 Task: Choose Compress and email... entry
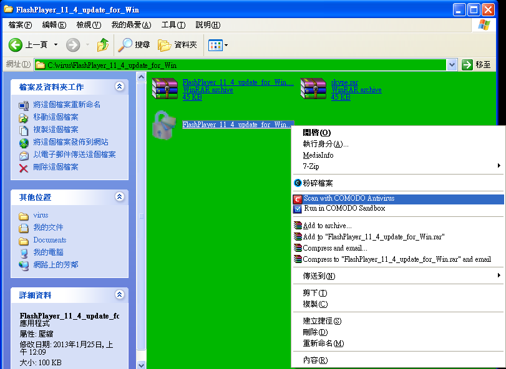[x=398, y=248]
